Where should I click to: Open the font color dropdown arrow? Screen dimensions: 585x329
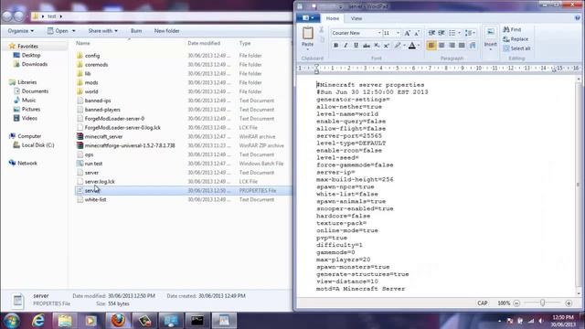pyautogui.click(x=419, y=46)
